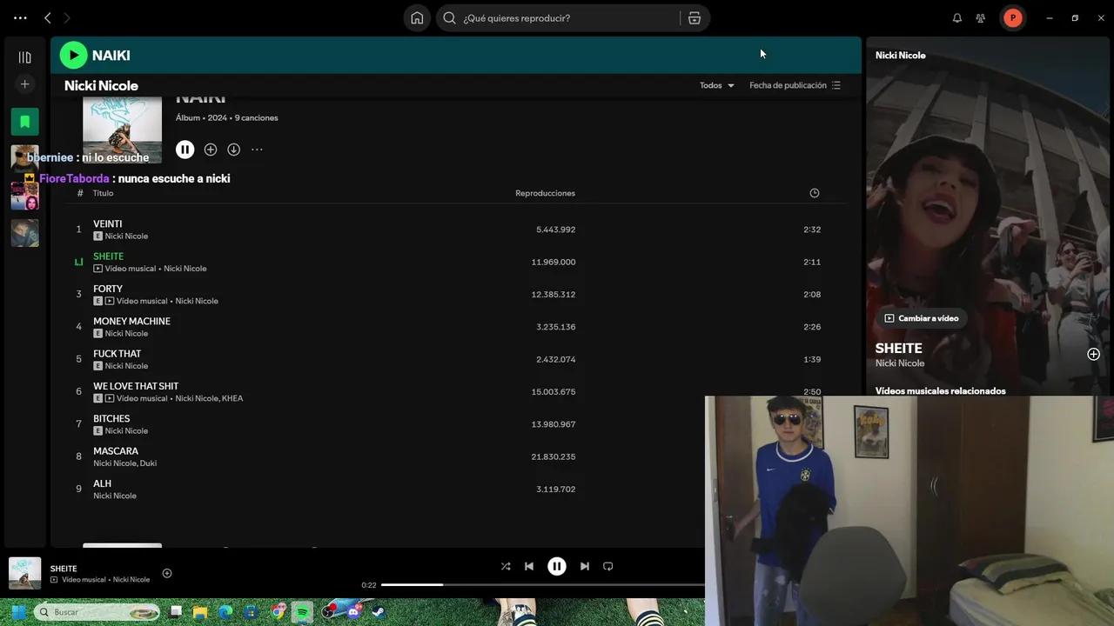1114x626 pixels.
Task: Open Nicki Nicole link under VEINTI
Action: click(x=126, y=236)
